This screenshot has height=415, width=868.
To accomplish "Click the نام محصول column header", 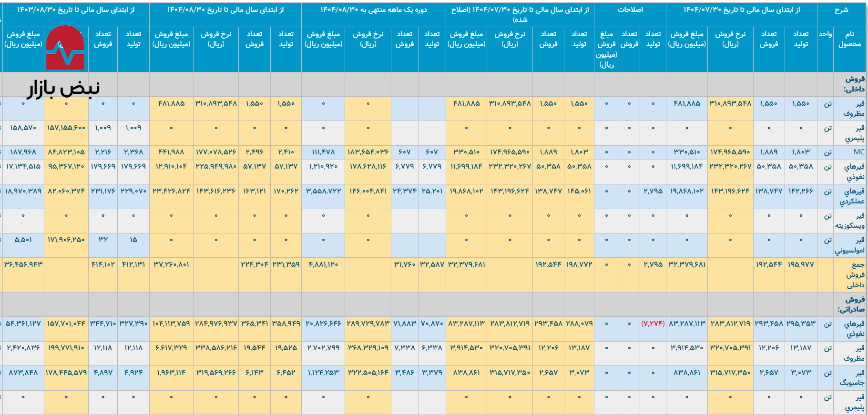I will 849,39.
